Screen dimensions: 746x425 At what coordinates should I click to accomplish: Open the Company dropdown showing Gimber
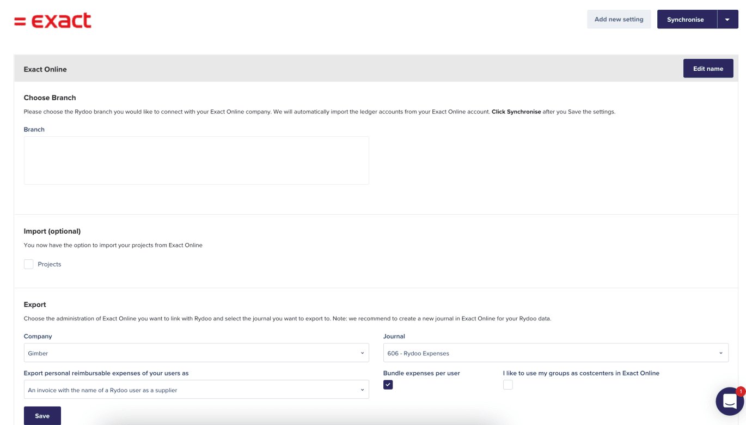196,353
